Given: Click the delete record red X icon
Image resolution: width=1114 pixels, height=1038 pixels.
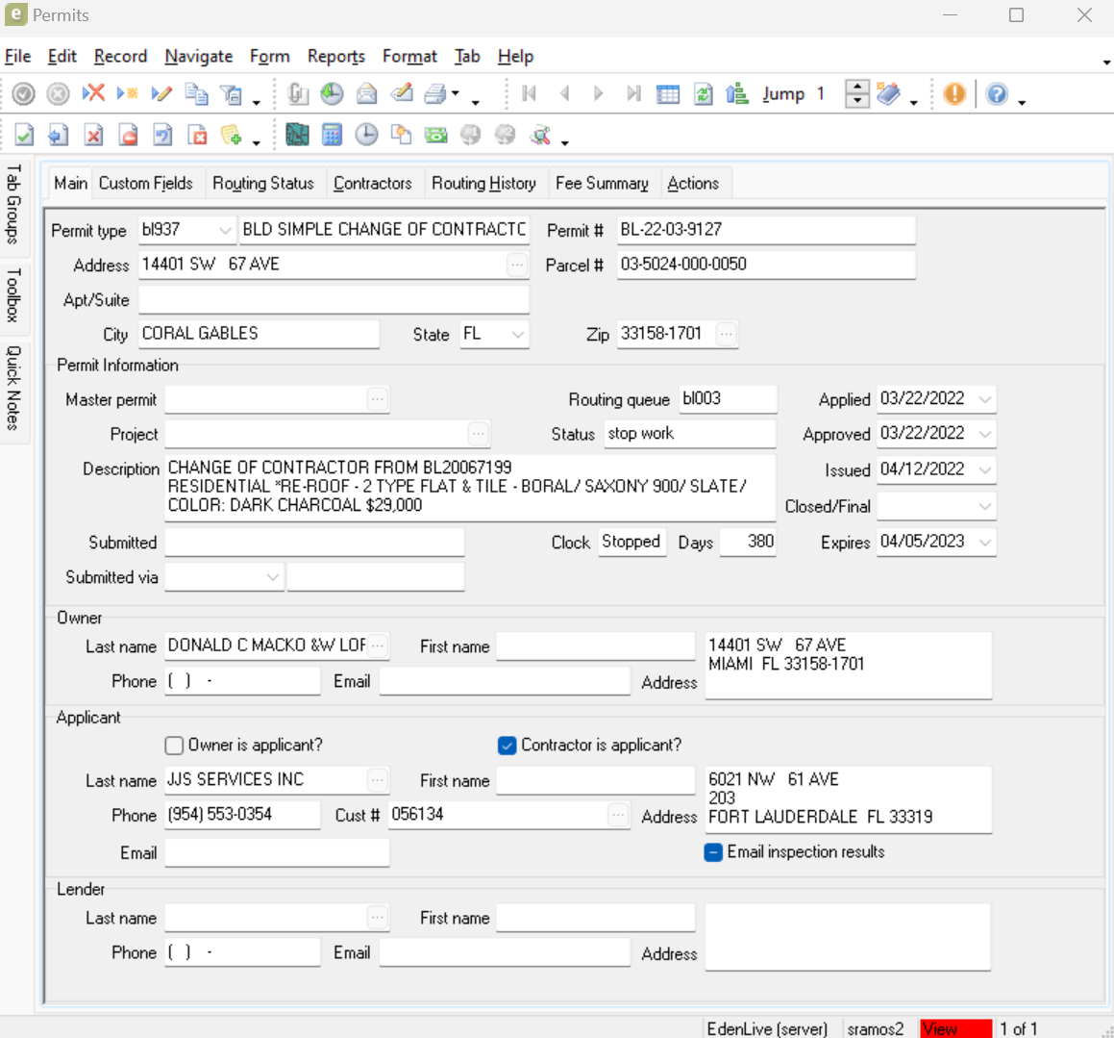Looking at the screenshot, I should coord(93,93).
